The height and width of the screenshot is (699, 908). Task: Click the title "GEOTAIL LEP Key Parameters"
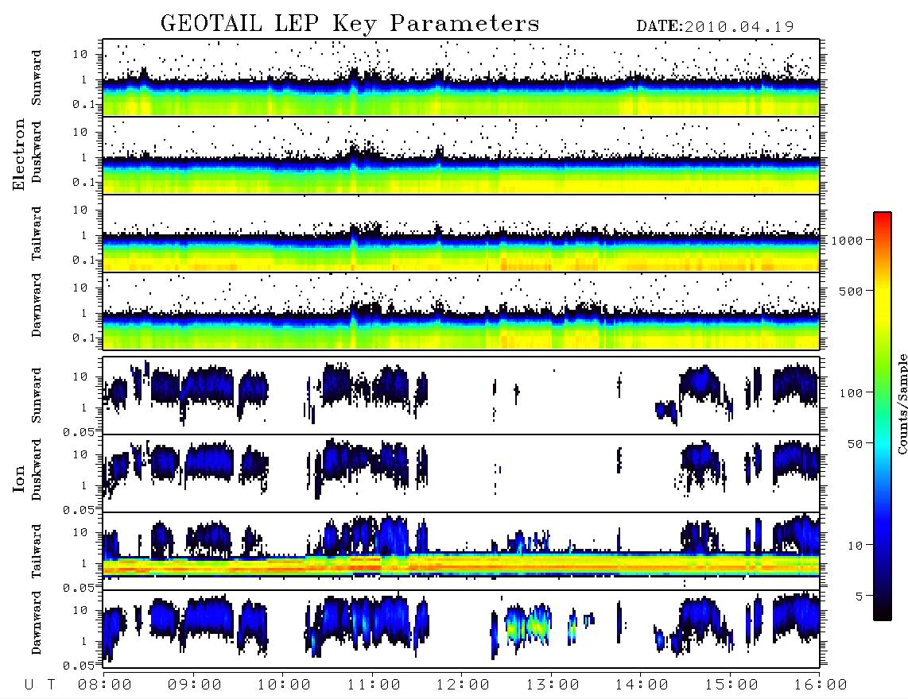coord(350,24)
